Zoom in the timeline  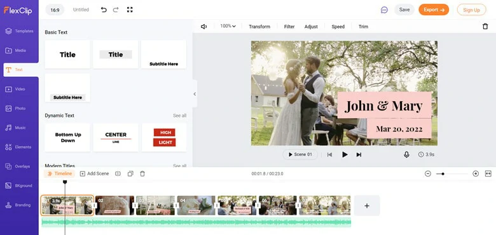click(476, 173)
